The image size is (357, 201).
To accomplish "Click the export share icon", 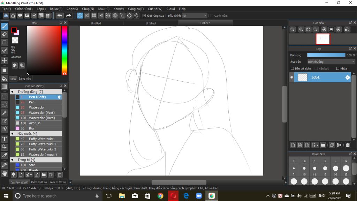I will pyautogui.click(x=13, y=15).
